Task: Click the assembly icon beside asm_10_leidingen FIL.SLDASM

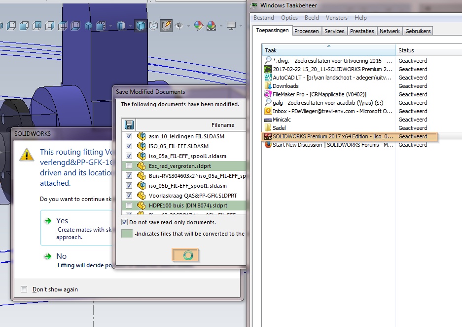Action: [x=142, y=136]
